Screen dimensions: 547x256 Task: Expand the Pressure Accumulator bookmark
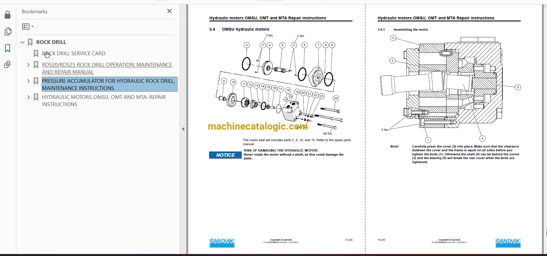(x=28, y=81)
